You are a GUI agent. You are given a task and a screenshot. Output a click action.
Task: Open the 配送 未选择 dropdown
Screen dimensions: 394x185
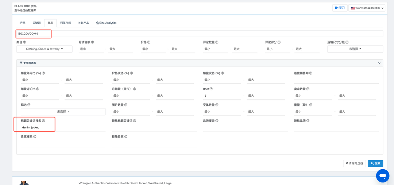[x=63, y=112]
